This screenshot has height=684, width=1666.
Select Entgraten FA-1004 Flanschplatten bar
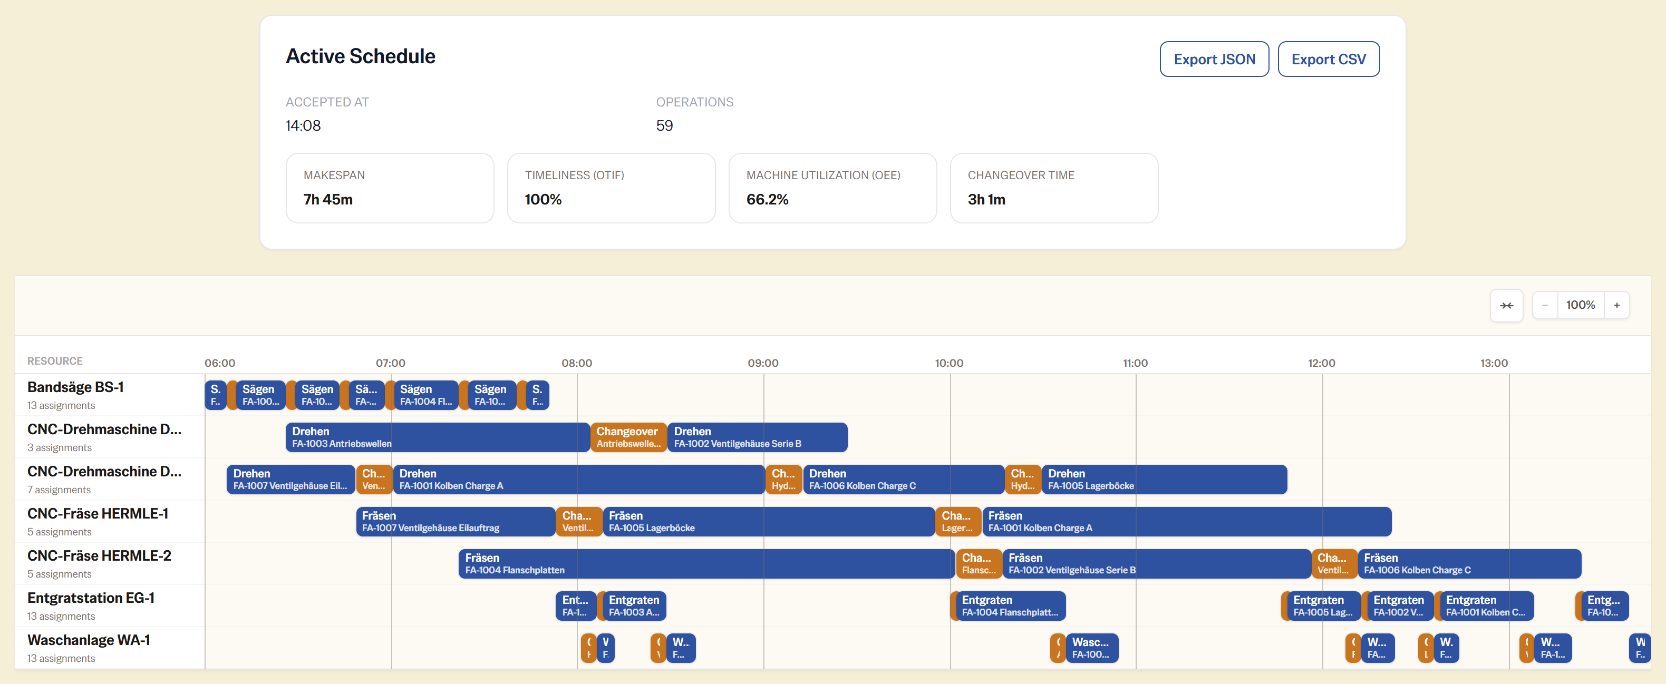tap(1010, 606)
